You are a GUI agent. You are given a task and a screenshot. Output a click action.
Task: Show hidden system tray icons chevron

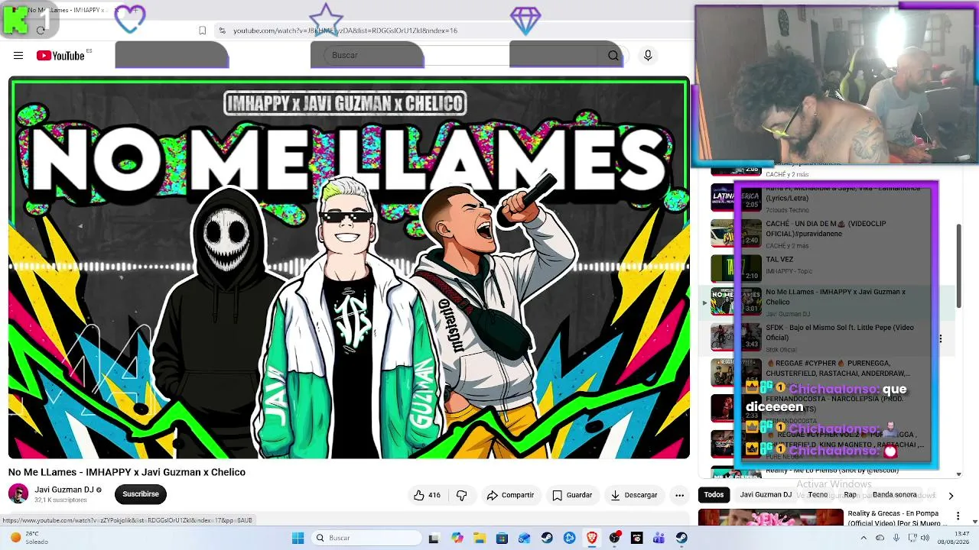point(864,538)
